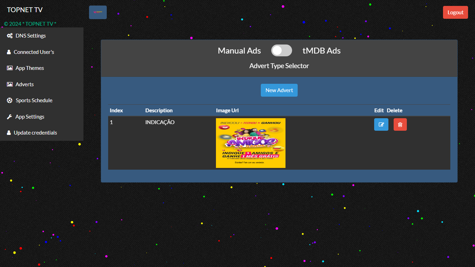Open Sports Schedule section
The width and height of the screenshot is (475, 267).
click(x=42, y=100)
